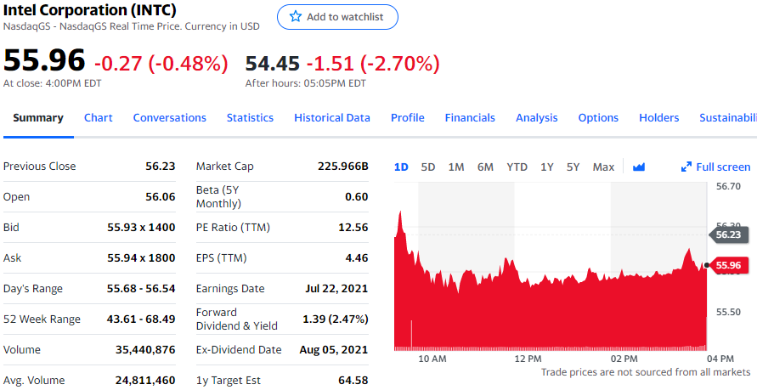The image size is (757, 390).
Task: Click the Full screen expand arrows icon
Action: coord(686,167)
